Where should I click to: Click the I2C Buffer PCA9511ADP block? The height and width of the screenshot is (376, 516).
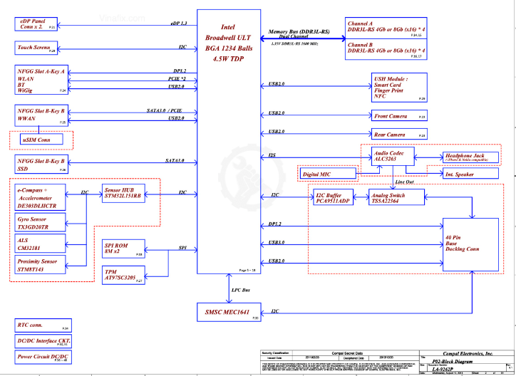coord(333,197)
